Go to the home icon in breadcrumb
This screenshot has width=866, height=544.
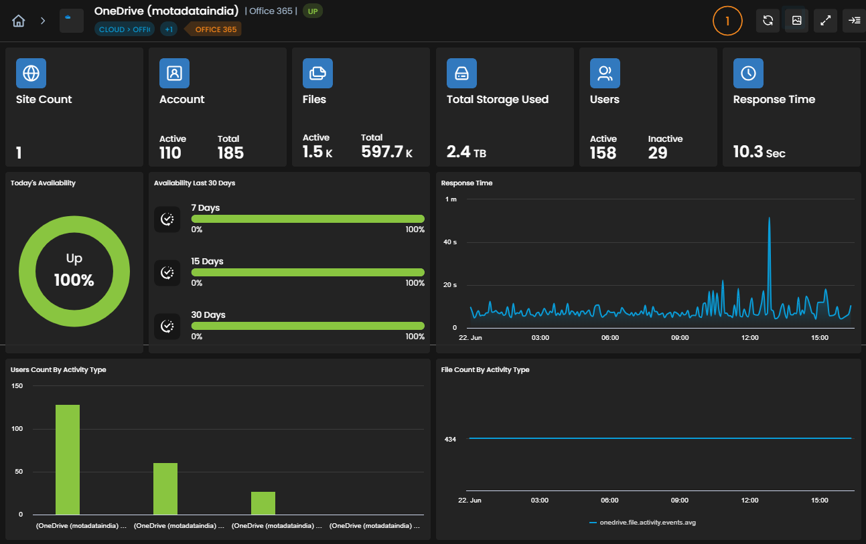tap(19, 21)
